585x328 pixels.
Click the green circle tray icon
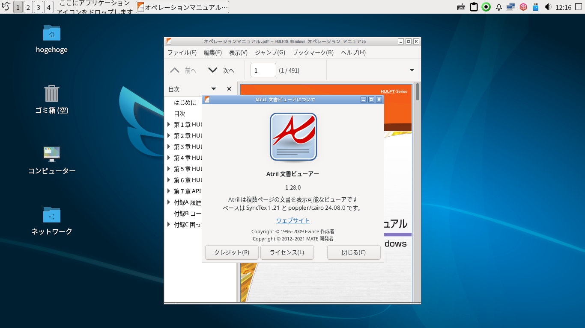(x=486, y=7)
